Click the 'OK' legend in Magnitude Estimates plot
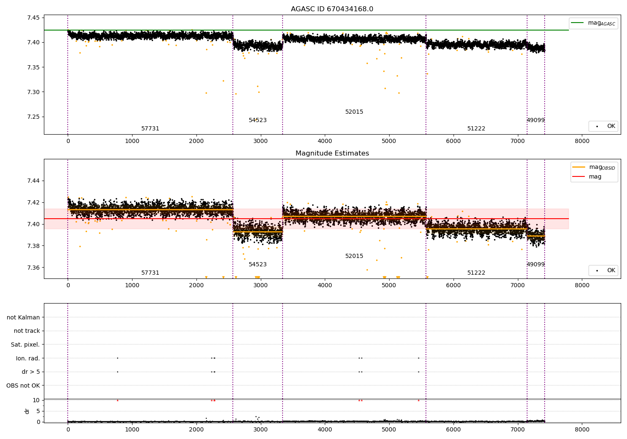Viewport: 627px width, 439px height. (x=603, y=270)
